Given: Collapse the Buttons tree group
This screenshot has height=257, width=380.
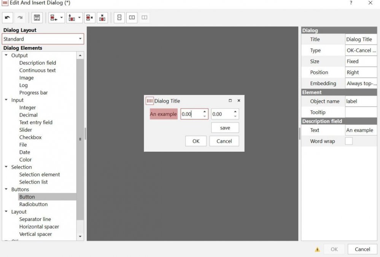Looking at the screenshot, I should pos(6,189).
